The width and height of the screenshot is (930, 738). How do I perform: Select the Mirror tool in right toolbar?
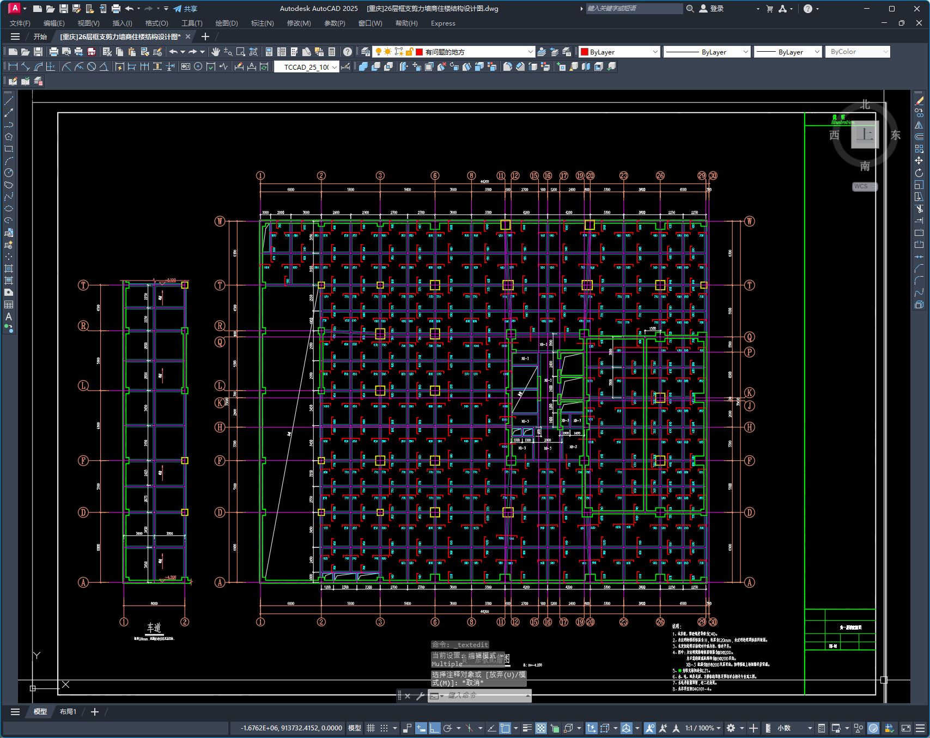pyautogui.click(x=919, y=125)
